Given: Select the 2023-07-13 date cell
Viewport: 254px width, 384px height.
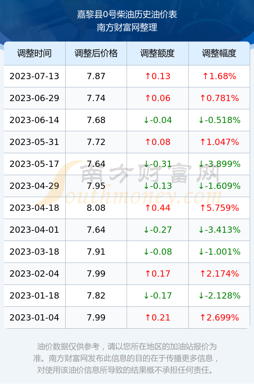Looking at the screenshot, I should tap(34, 76).
